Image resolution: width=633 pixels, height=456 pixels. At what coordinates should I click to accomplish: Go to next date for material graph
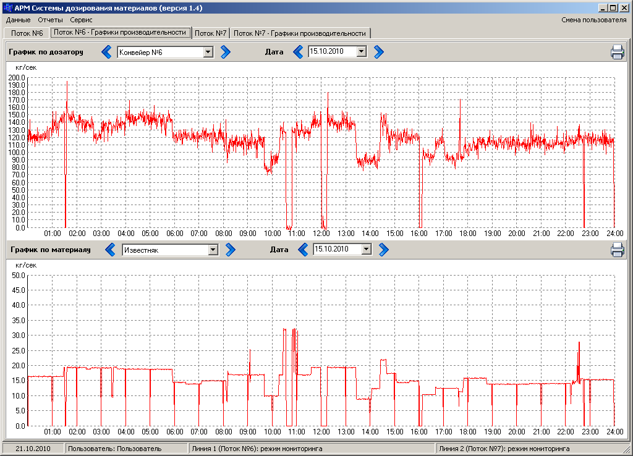pos(383,250)
